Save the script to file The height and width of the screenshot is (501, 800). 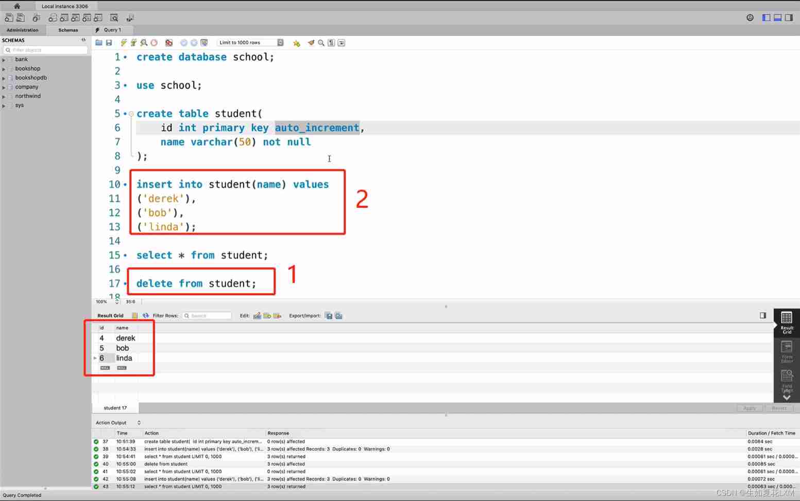pos(109,43)
